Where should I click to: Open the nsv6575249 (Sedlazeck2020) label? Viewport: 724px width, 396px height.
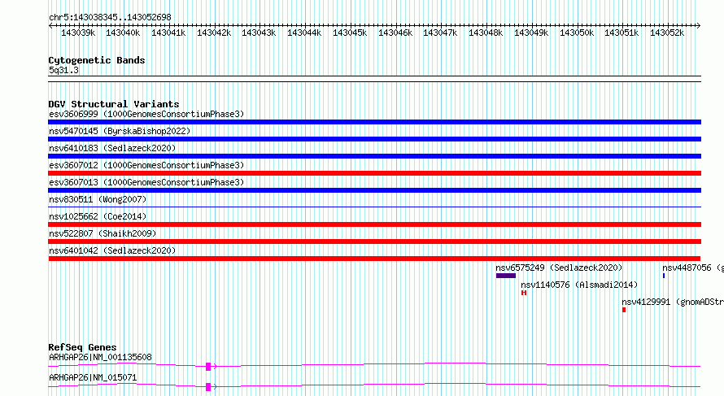pyautogui.click(x=559, y=268)
